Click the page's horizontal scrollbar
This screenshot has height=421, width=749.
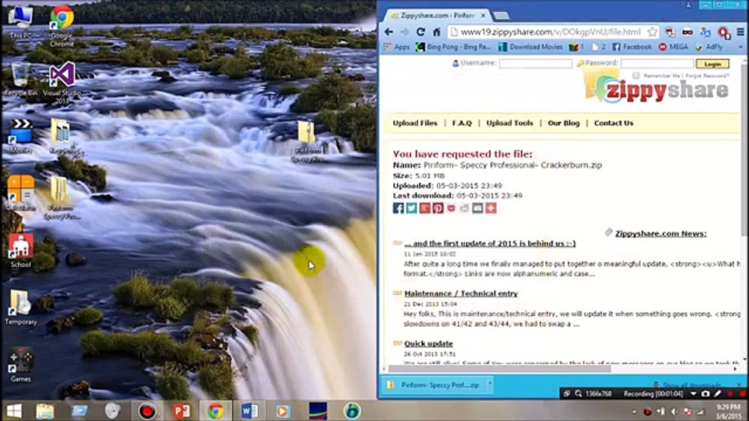coord(499,368)
